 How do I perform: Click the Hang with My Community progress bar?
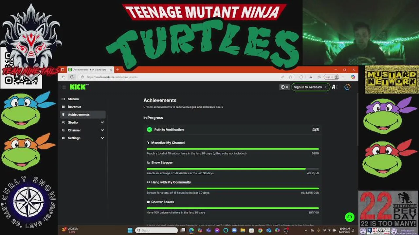coord(233,188)
